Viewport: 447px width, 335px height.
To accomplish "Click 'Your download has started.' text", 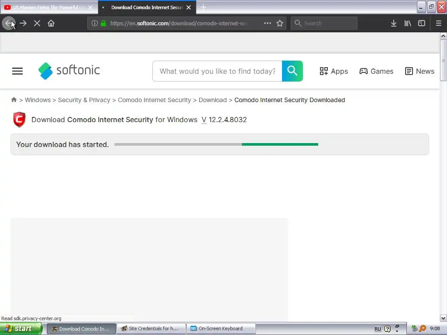I will coord(62,144).
